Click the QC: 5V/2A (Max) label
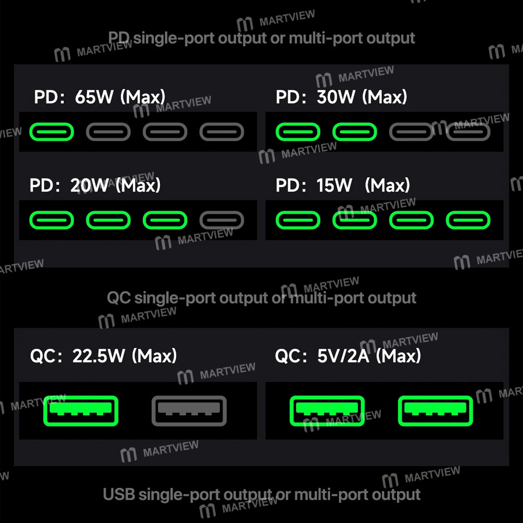Viewport: 523px width, 523px height. coord(348,356)
